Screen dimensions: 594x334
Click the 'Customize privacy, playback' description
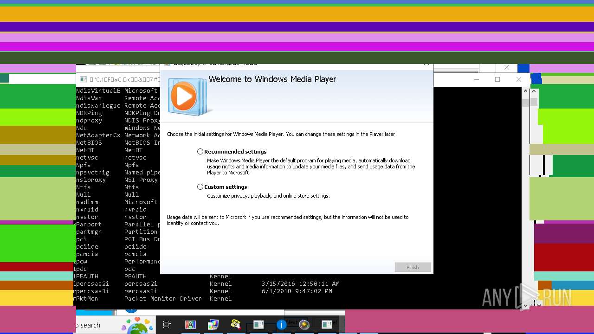pos(268,196)
